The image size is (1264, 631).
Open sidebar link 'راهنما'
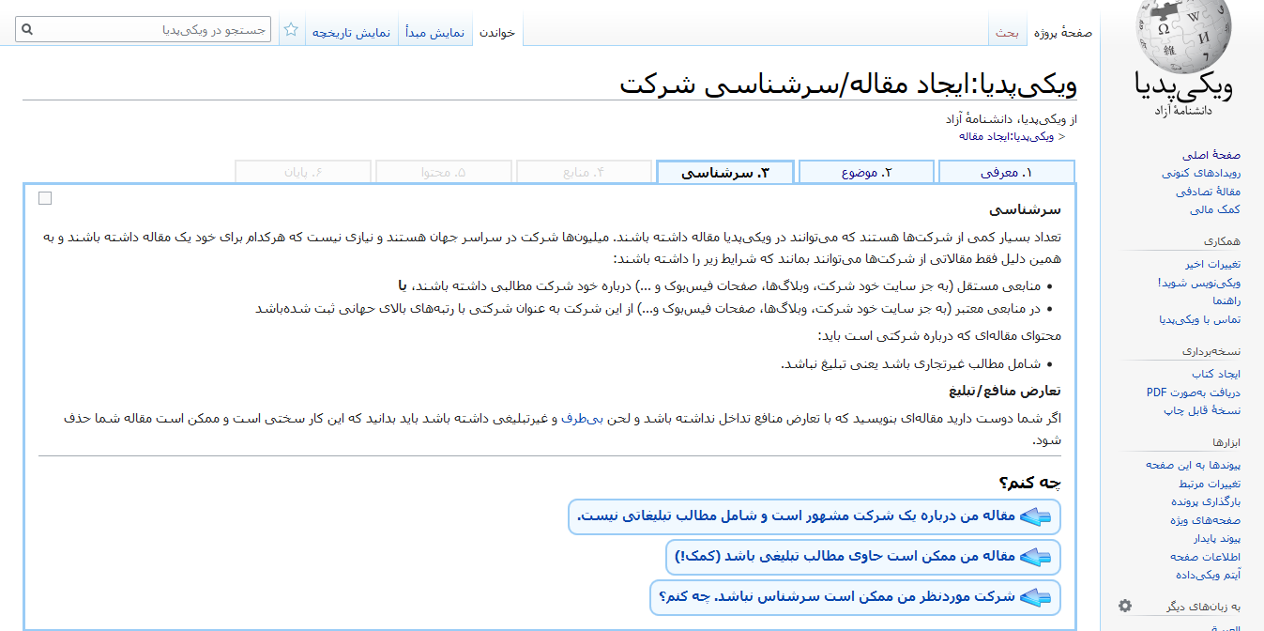click(1226, 300)
